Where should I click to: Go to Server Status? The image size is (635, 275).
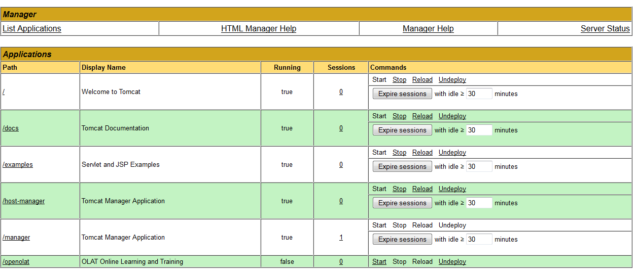pos(605,29)
